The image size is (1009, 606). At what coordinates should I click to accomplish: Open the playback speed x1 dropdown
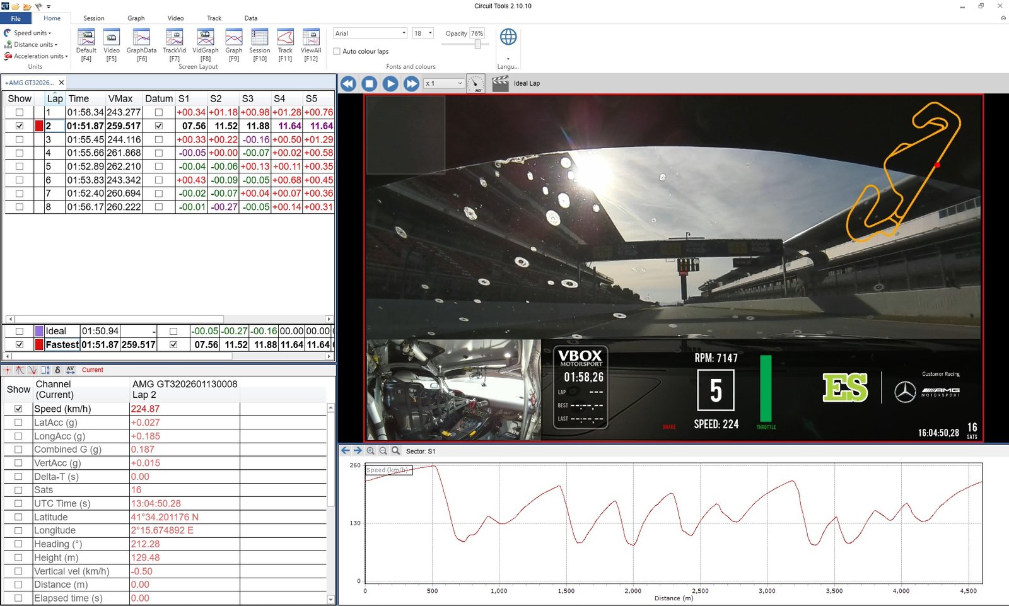pos(459,83)
